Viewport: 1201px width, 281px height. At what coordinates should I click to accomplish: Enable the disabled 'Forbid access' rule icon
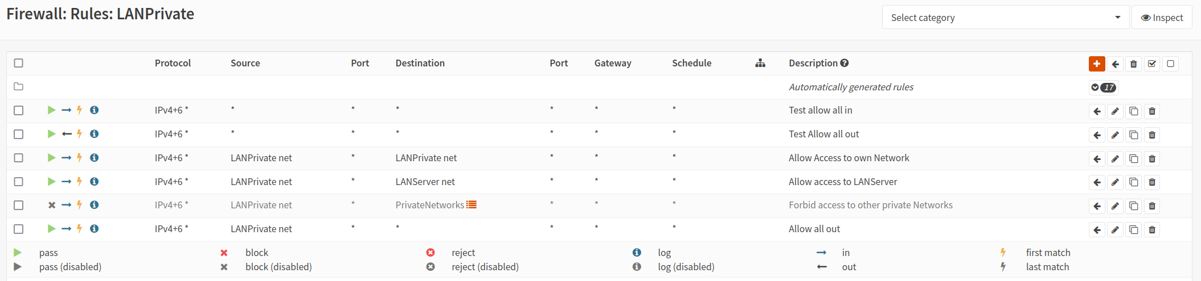tap(52, 205)
